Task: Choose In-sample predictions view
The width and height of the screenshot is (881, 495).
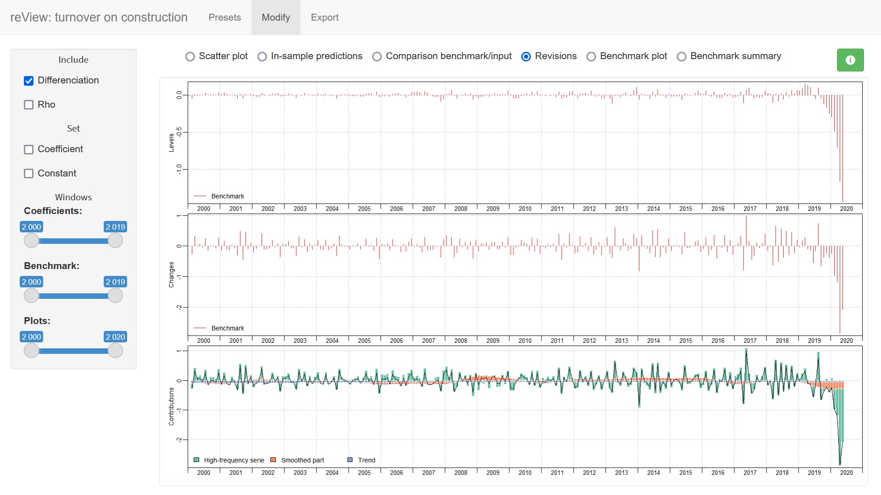Action: coord(262,56)
